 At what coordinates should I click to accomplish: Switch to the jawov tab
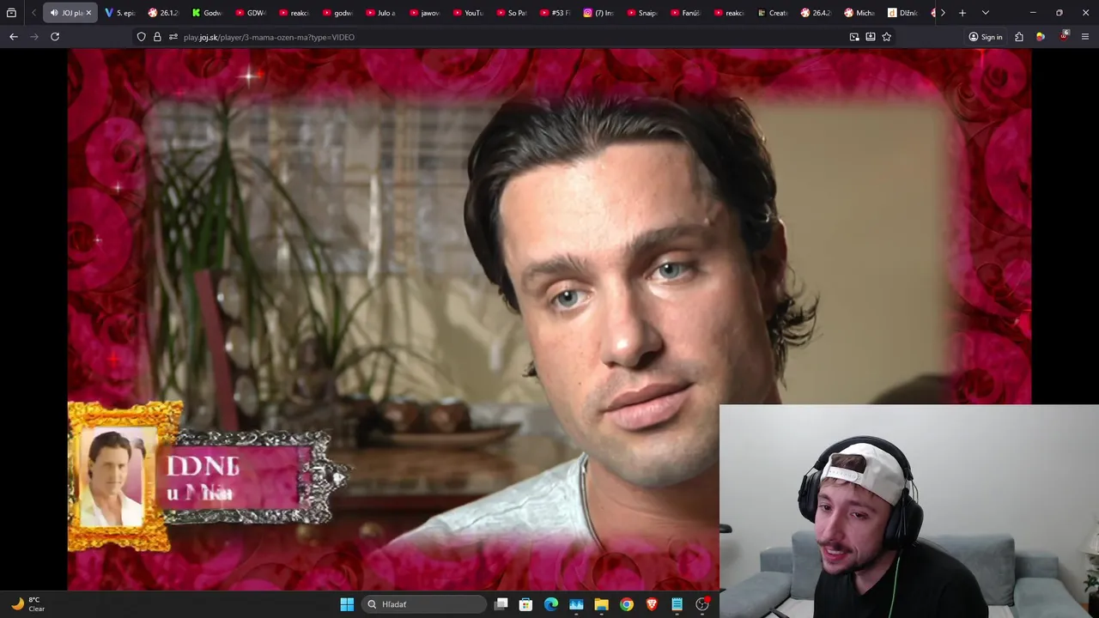click(425, 13)
